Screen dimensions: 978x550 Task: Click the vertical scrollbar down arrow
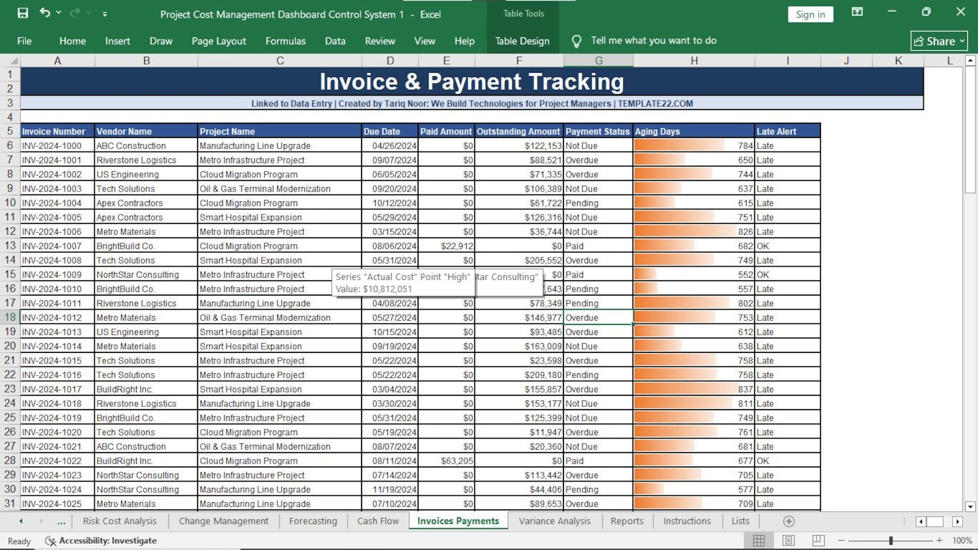coord(971,506)
